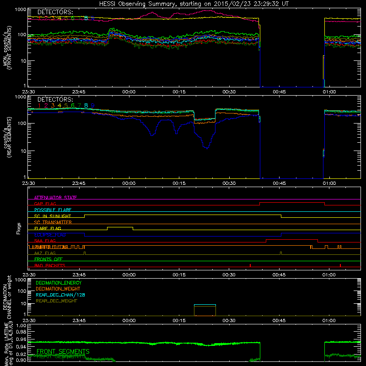Click the 10 y-axis value of rear segments plot

23,151
